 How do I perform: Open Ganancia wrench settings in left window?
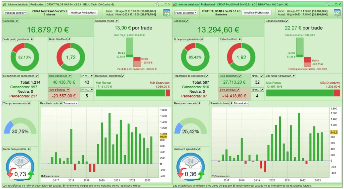[x=17, y=21]
